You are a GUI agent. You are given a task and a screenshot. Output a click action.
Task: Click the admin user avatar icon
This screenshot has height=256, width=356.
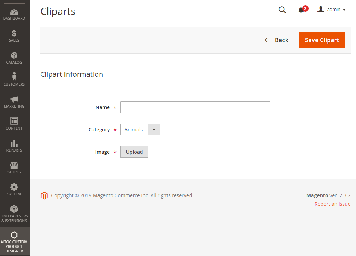pos(321,9)
